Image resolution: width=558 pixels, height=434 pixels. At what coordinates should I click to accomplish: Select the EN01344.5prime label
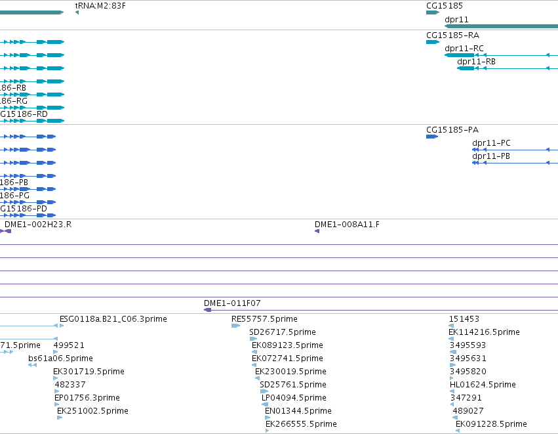[298, 411]
